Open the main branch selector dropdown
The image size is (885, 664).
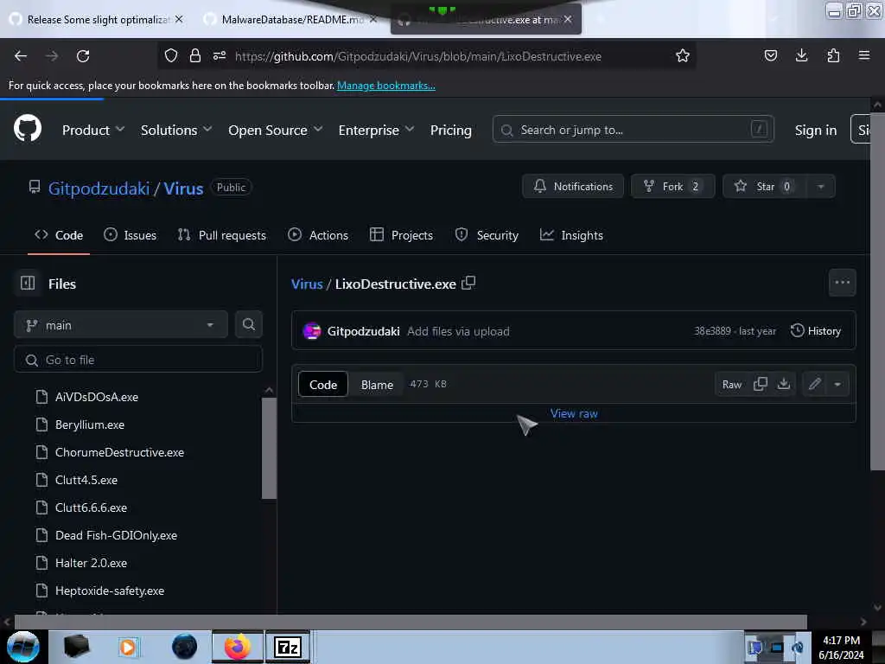point(120,325)
